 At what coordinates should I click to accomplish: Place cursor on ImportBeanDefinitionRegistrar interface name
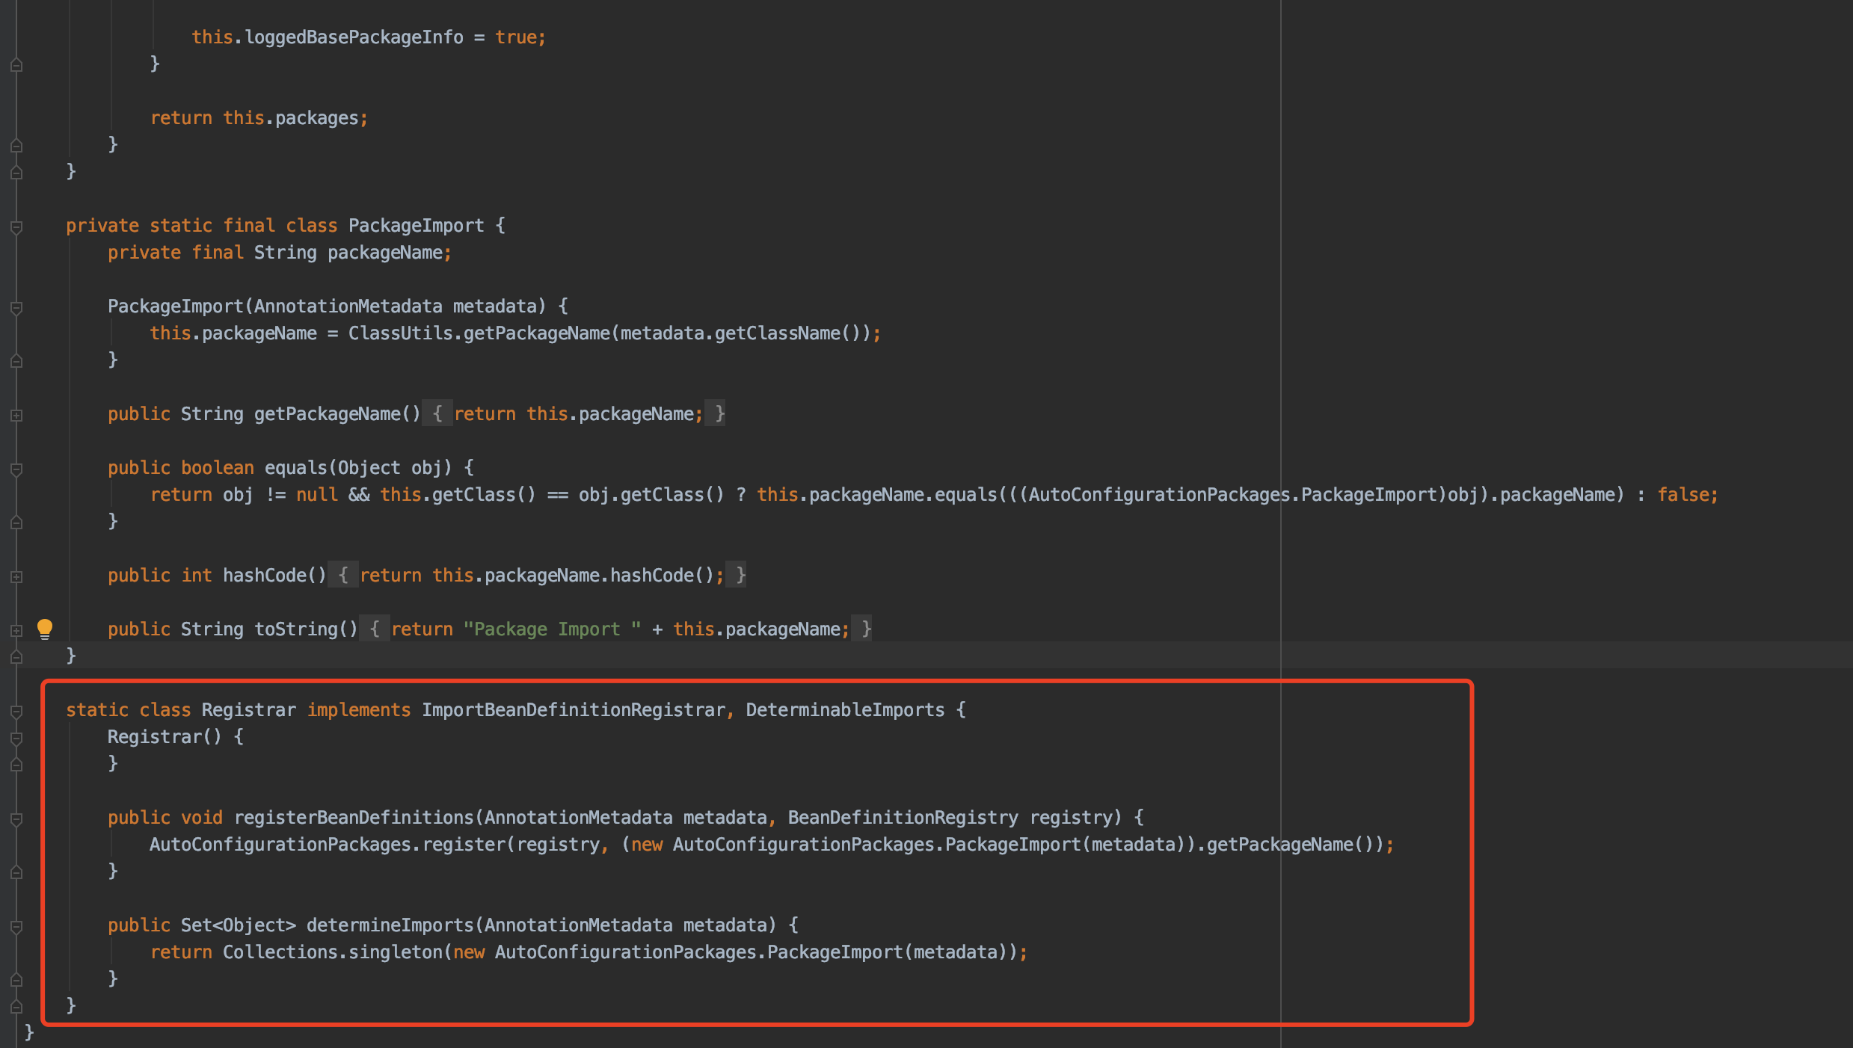pos(573,710)
